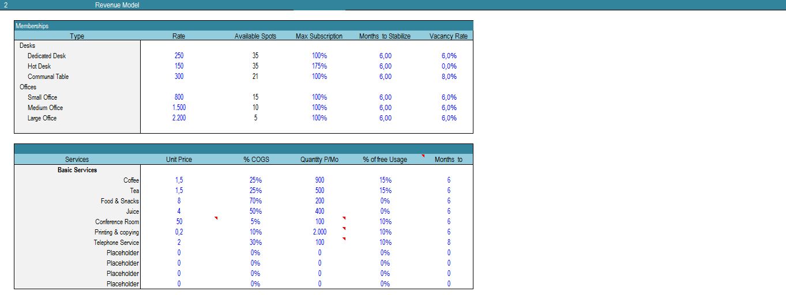Click Hot Desk max subscription 175%

(x=319, y=66)
